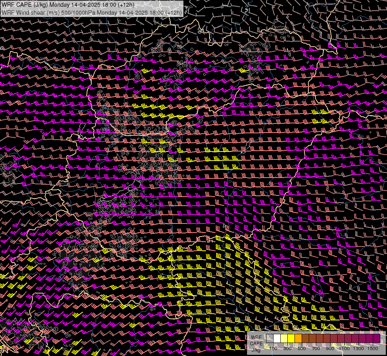Click the legend value 900

[x=330, y=348]
